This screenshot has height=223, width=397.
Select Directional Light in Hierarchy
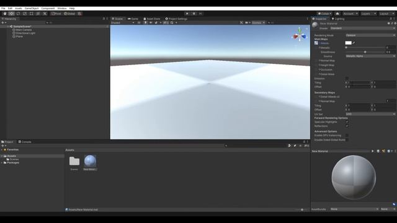(x=25, y=33)
